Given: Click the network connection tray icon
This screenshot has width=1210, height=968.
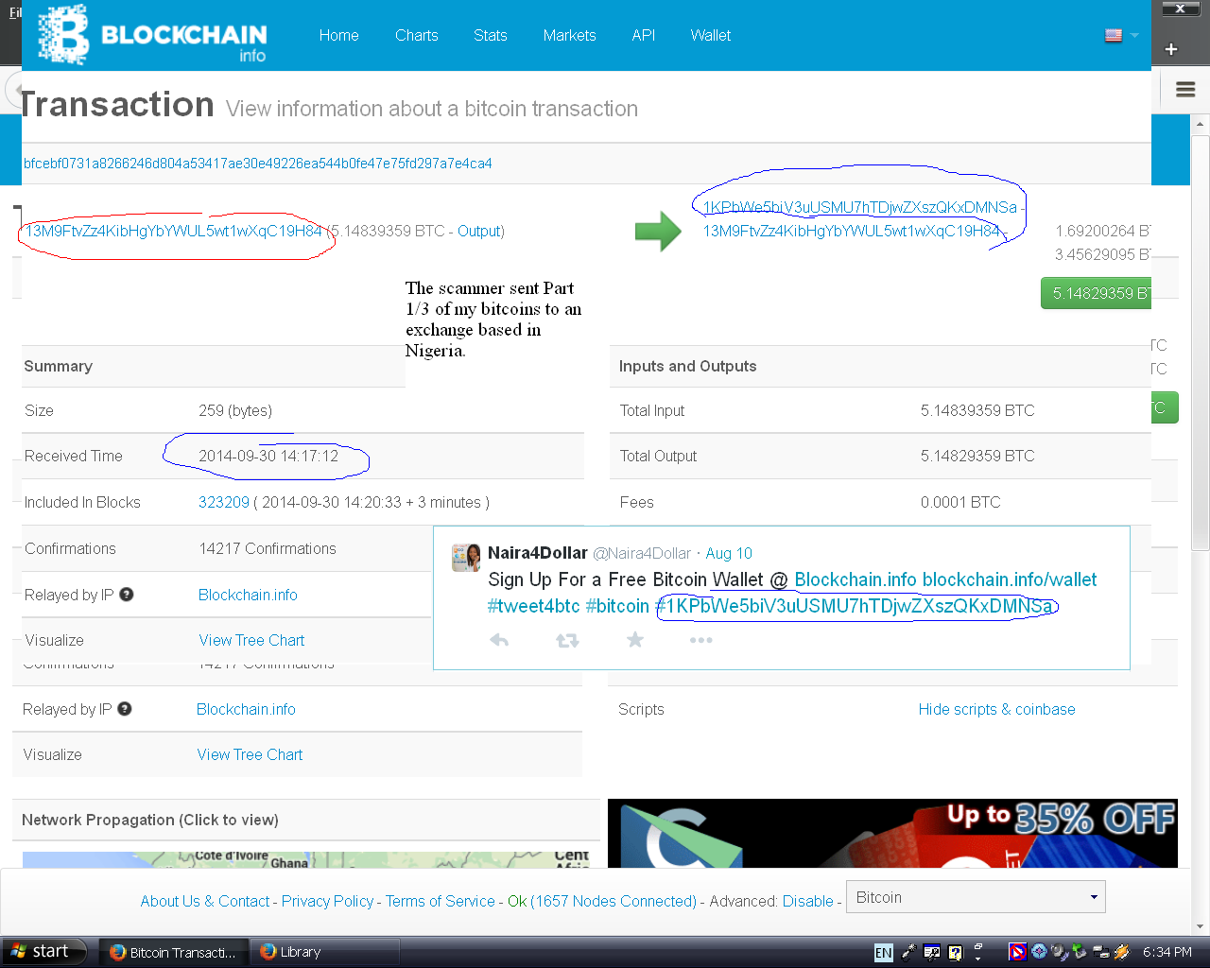Looking at the screenshot, I should tap(1101, 952).
